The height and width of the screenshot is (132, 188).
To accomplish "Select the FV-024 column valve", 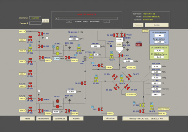I will click(115, 77).
